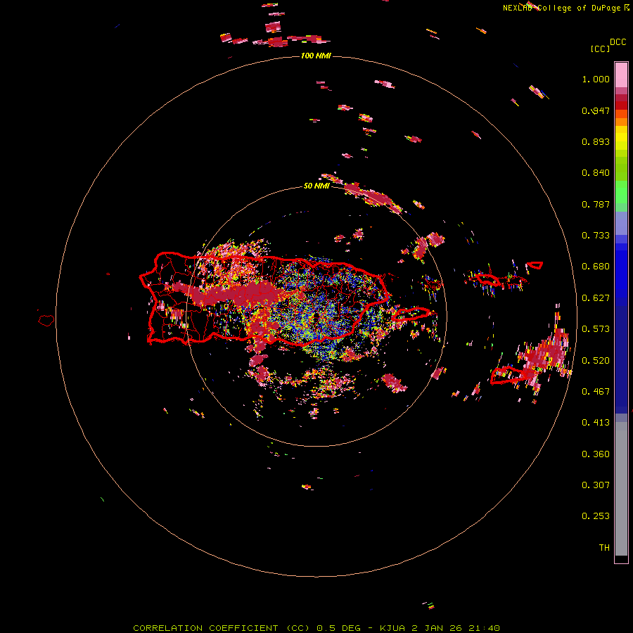Pick the dark red band on the color scale
The width and height of the screenshot is (633, 633).
pyautogui.click(x=621, y=105)
